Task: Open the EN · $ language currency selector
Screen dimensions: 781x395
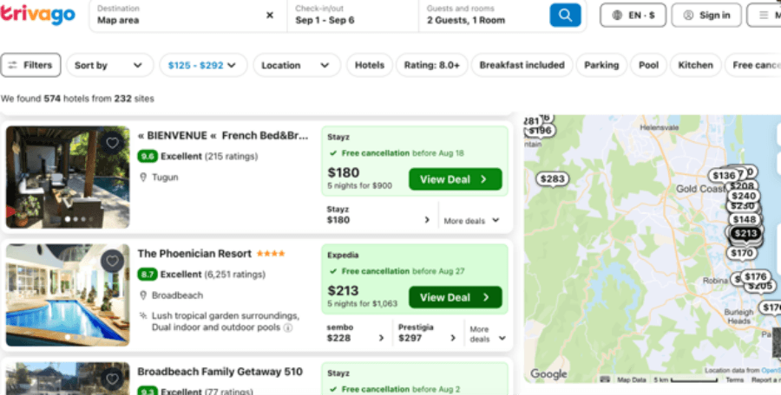Action: coord(633,16)
